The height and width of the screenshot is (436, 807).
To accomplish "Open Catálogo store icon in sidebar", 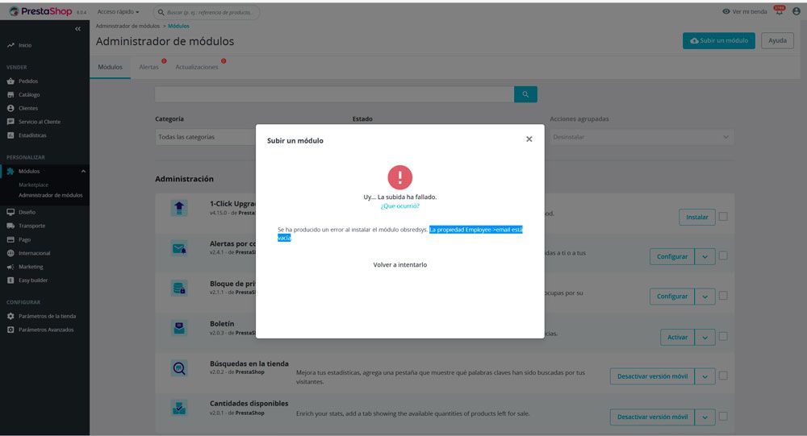I will [10, 94].
